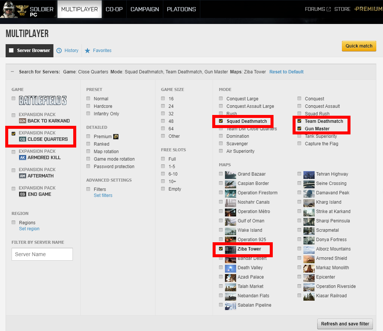Open the Campaign nav tab

pos(145,9)
